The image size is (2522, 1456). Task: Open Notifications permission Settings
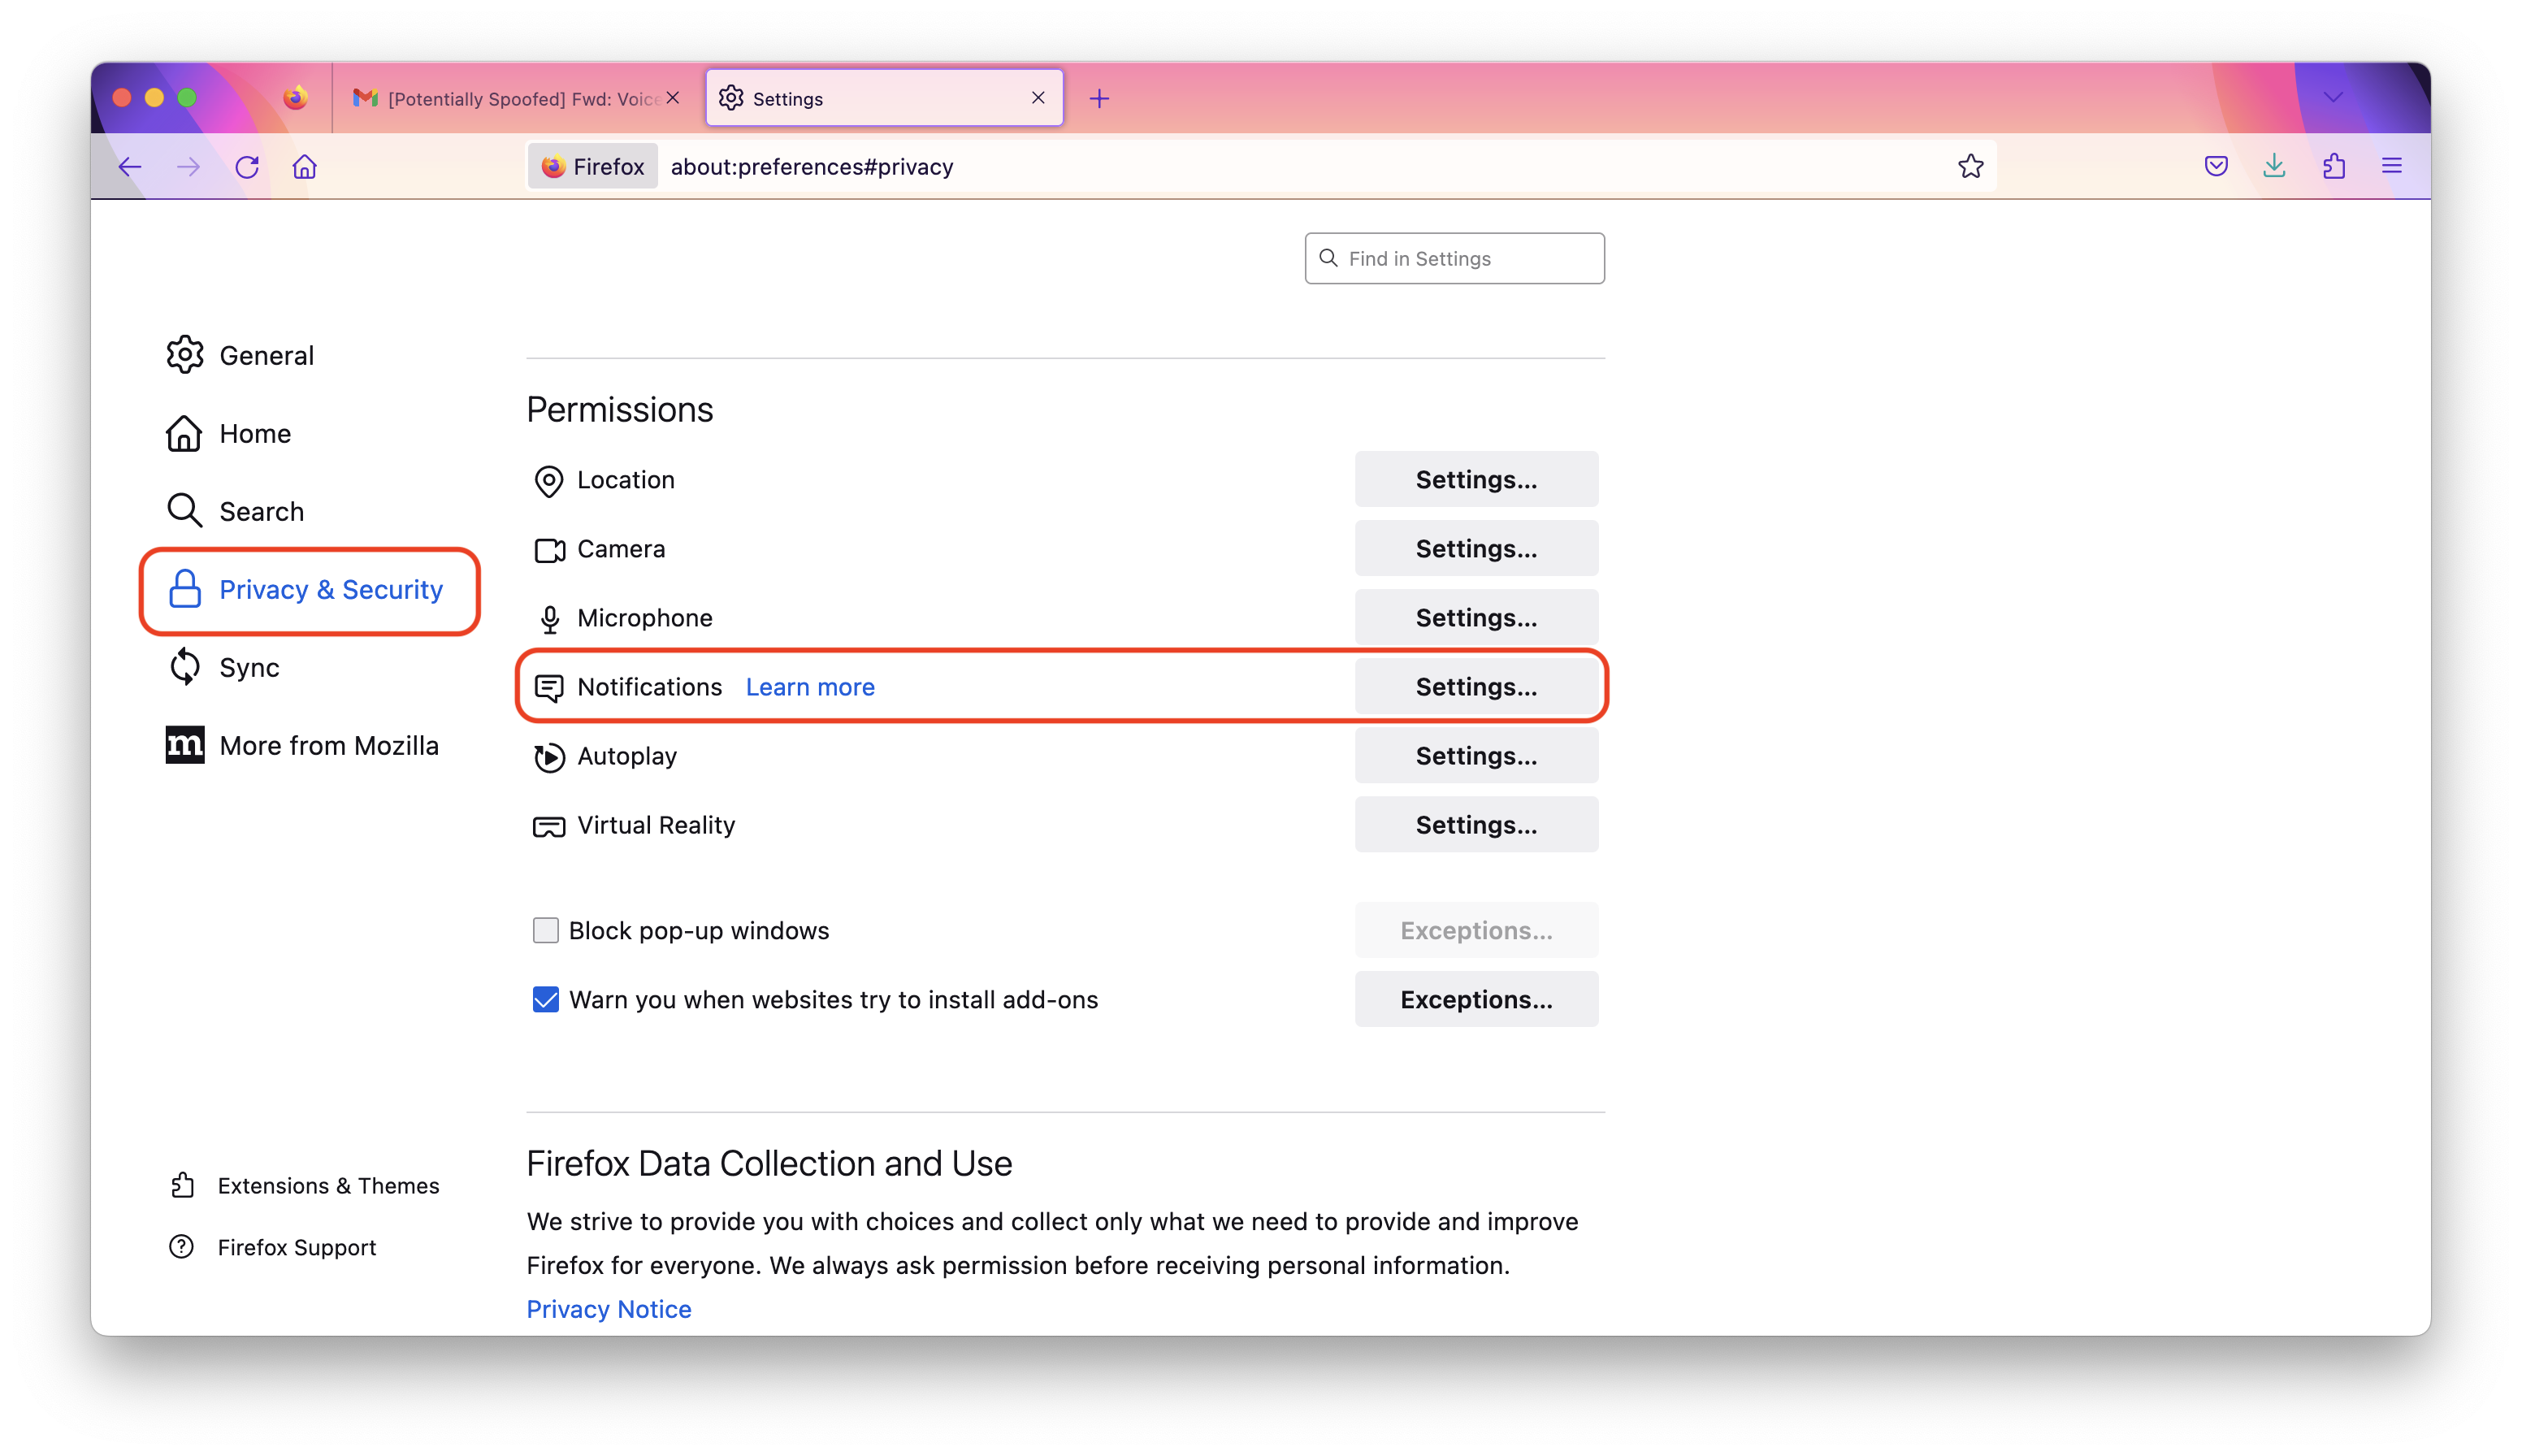point(1476,687)
